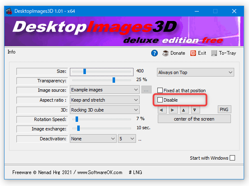The image size is (249, 186).
Task: Open the Deactivation value 5 dropdown
Action: (x=127, y=138)
